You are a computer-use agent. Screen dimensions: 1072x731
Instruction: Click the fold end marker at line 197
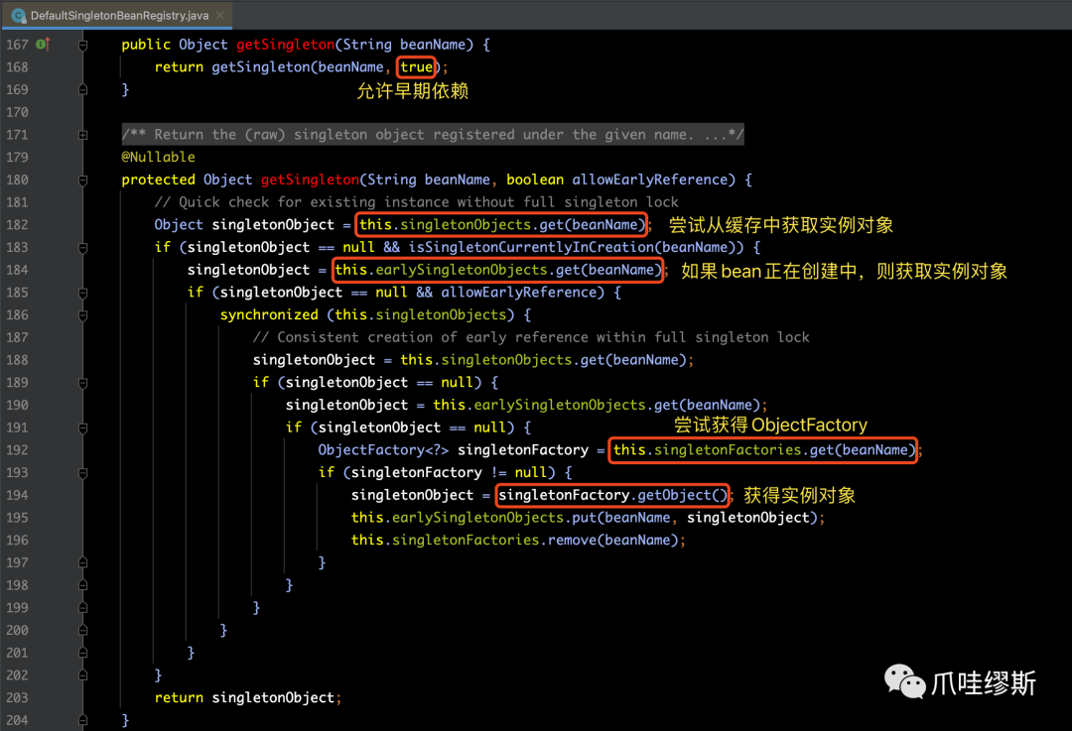tap(82, 562)
